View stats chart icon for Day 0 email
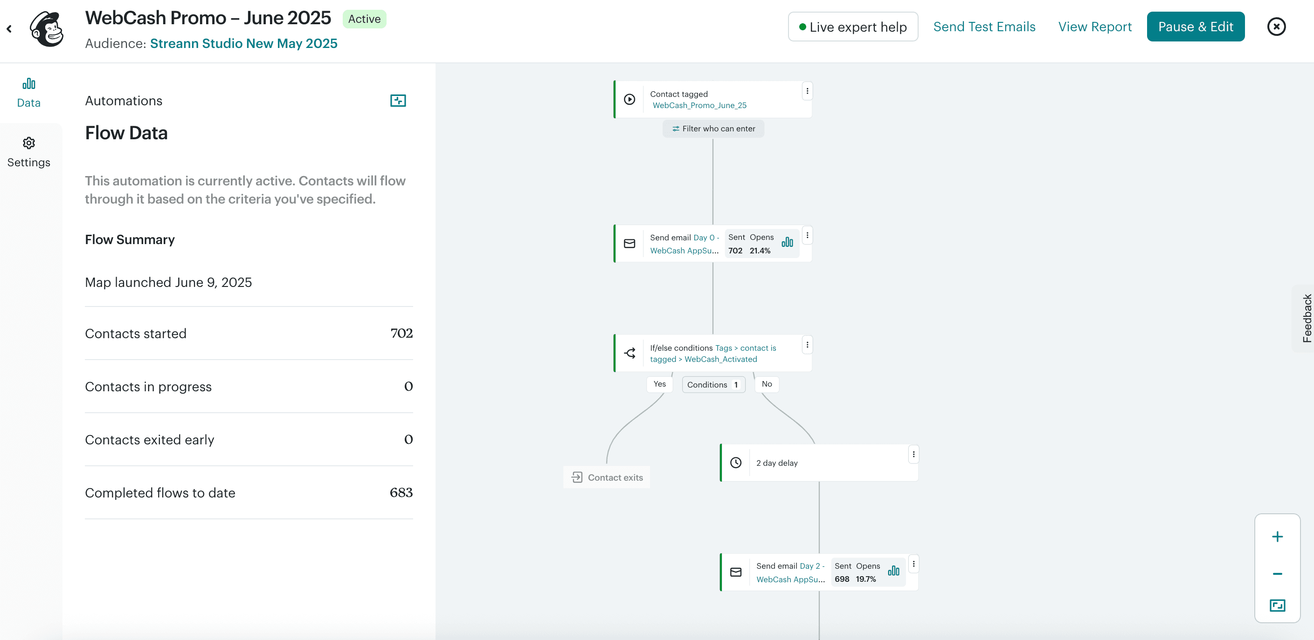Image resolution: width=1314 pixels, height=640 pixels. (x=787, y=243)
